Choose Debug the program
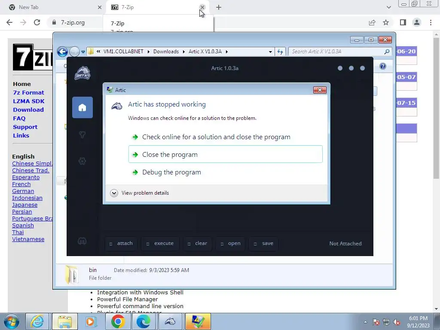This screenshot has height=330, width=440. pyautogui.click(x=225, y=172)
